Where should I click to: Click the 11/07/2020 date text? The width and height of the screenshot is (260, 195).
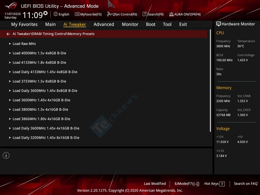(x=13, y=14)
